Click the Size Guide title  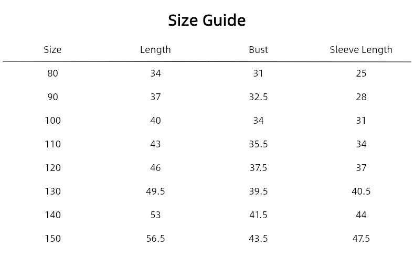tap(207, 20)
